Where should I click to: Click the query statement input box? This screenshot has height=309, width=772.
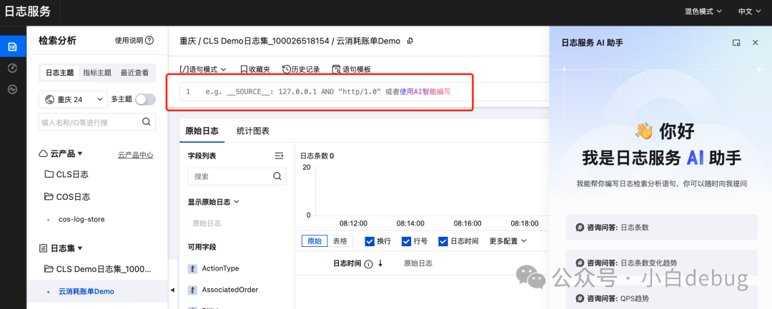coord(365,92)
